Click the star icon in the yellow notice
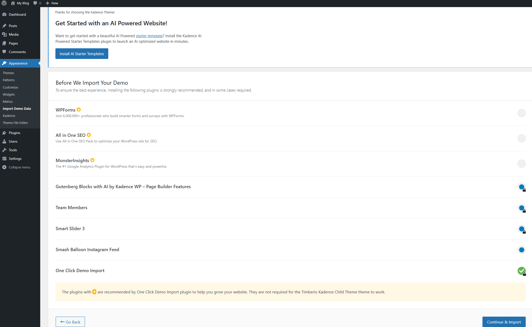532x327 pixels. point(94,292)
